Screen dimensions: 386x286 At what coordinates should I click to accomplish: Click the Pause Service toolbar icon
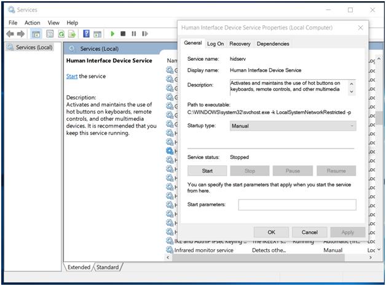coord(133,34)
